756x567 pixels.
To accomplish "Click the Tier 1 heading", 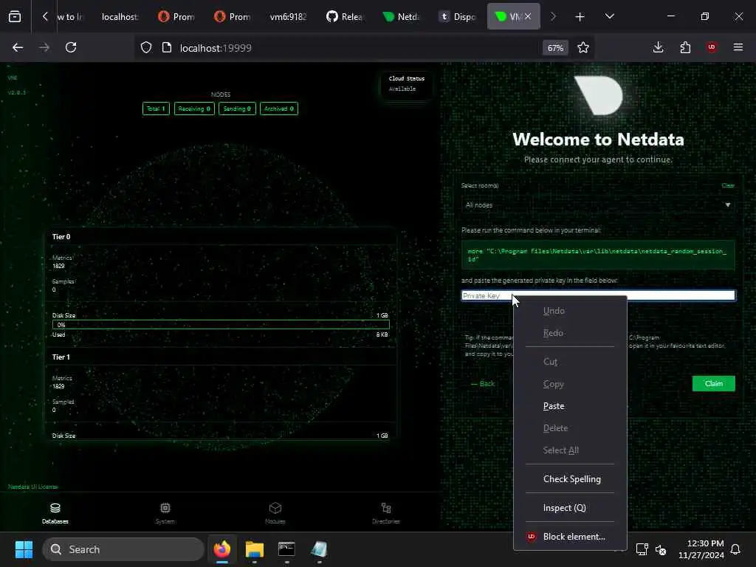I will tap(61, 357).
